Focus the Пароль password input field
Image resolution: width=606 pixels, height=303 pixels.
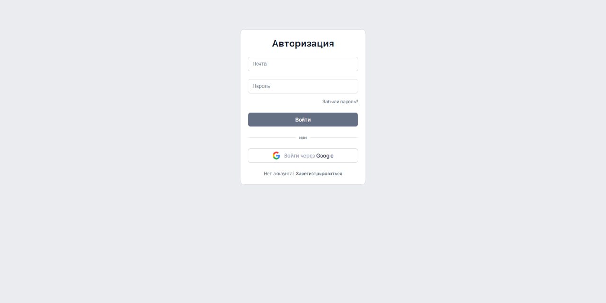(x=303, y=86)
